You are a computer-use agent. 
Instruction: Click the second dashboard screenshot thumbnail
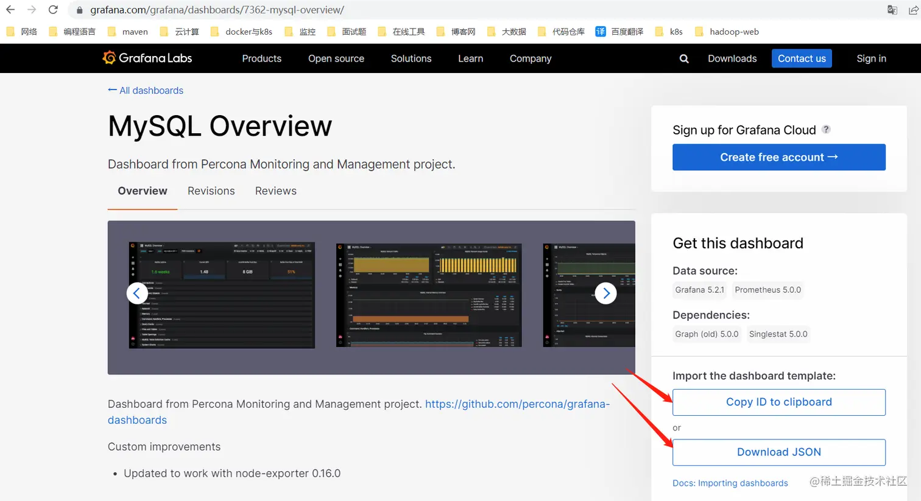point(429,295)
